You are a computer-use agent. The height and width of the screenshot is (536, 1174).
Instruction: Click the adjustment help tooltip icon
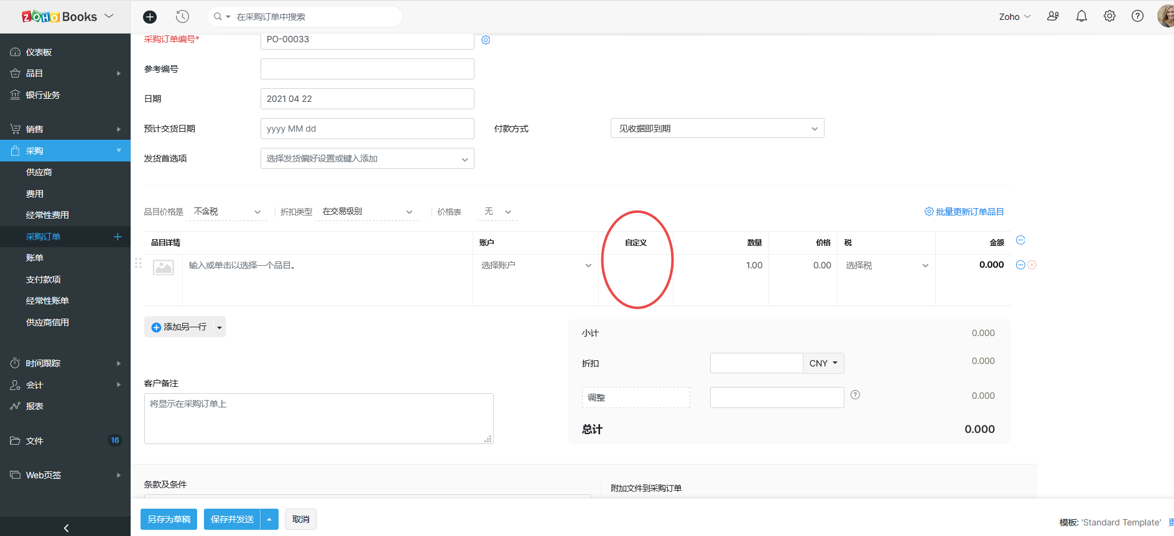[x=855, y=395]
